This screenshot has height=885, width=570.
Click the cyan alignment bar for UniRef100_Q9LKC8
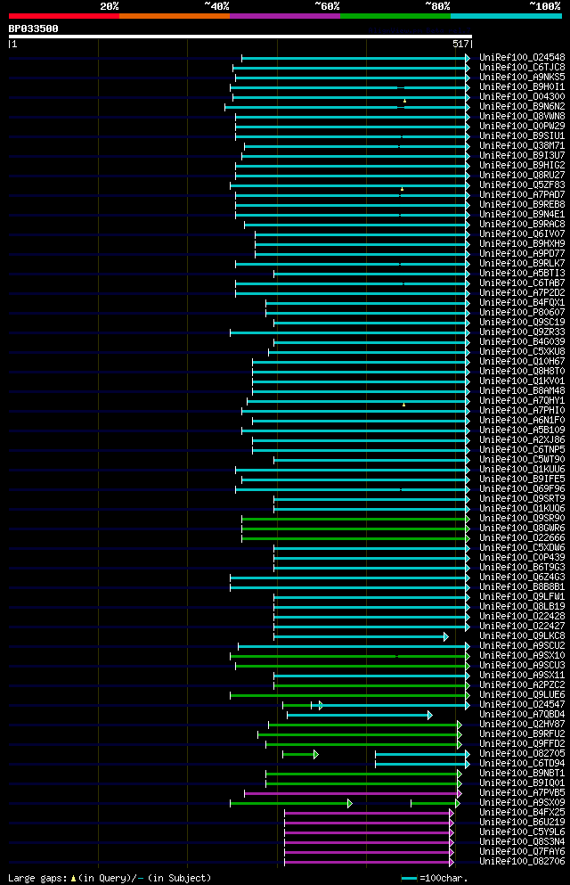click(x=361, y=636)
